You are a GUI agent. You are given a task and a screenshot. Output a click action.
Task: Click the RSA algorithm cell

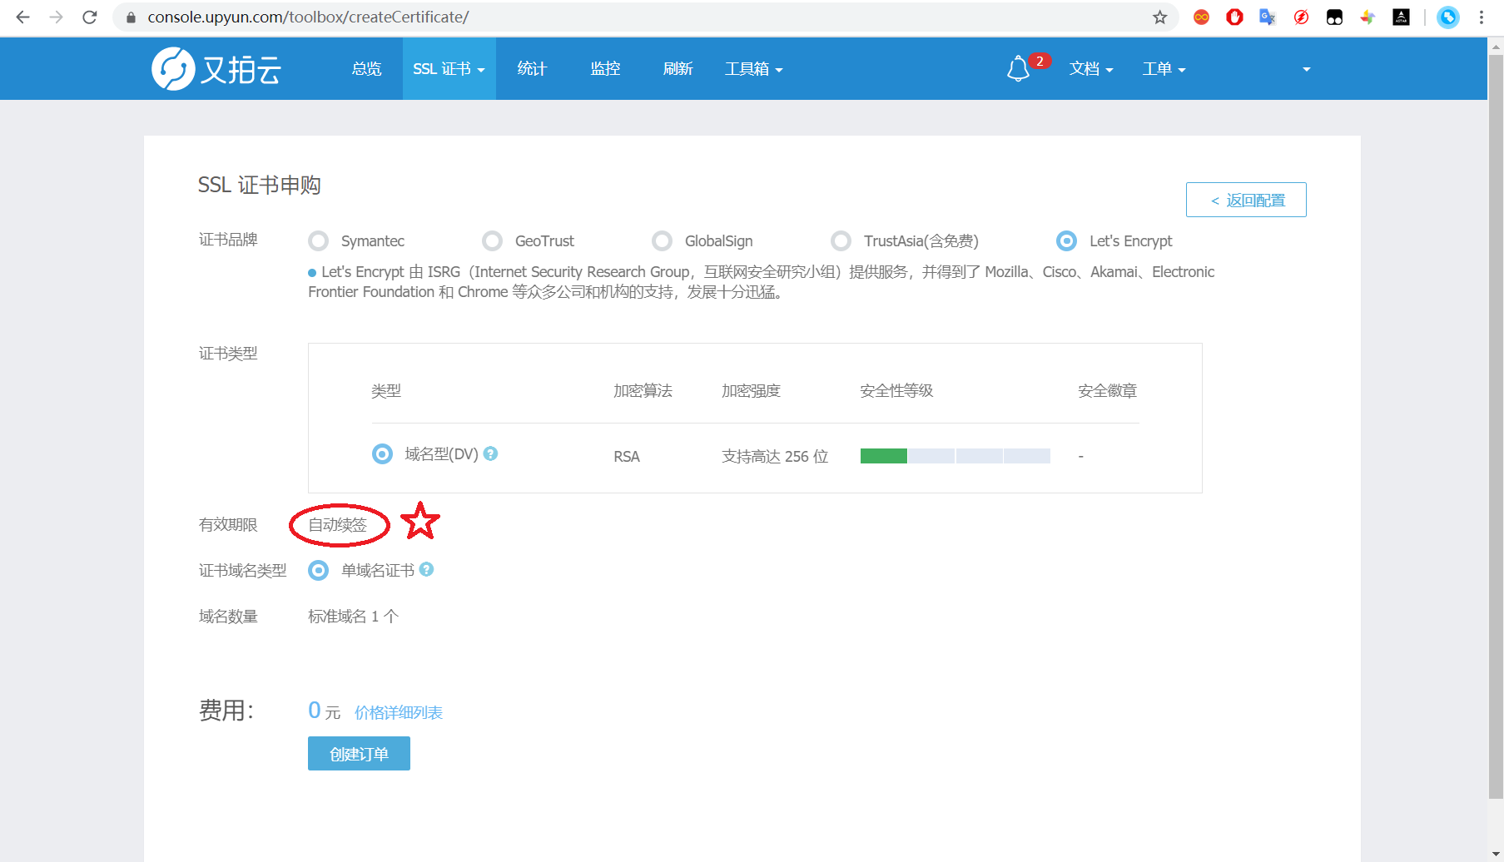coord(627,457)
